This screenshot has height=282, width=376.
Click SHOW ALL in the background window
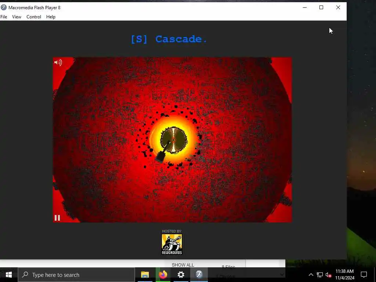(183, 265)
